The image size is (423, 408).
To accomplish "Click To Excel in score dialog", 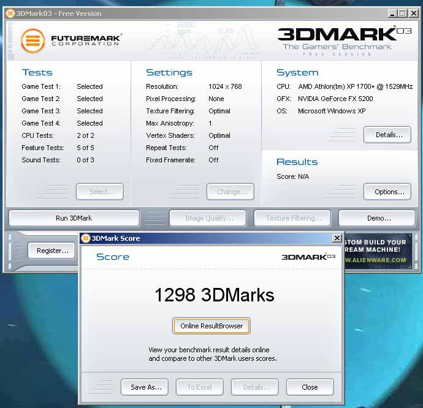I will coord(200,387).
